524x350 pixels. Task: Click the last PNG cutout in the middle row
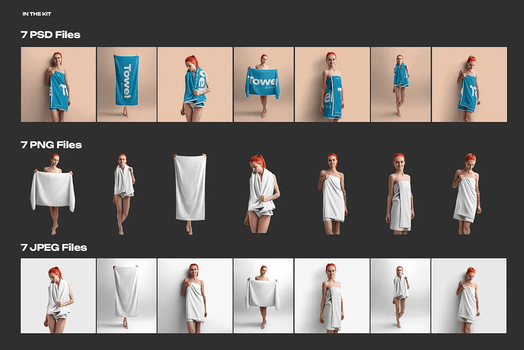467,194
